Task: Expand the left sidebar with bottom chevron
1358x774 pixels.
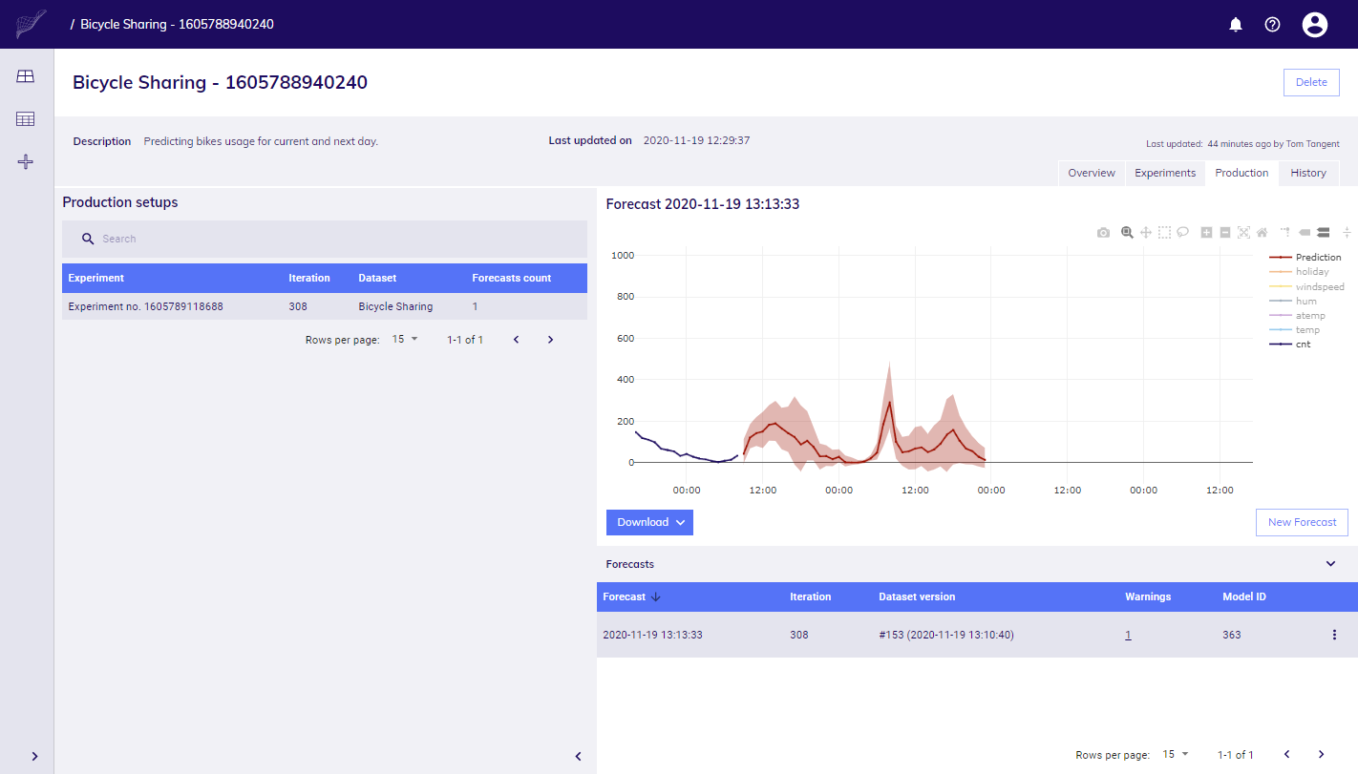Action: 35,756
